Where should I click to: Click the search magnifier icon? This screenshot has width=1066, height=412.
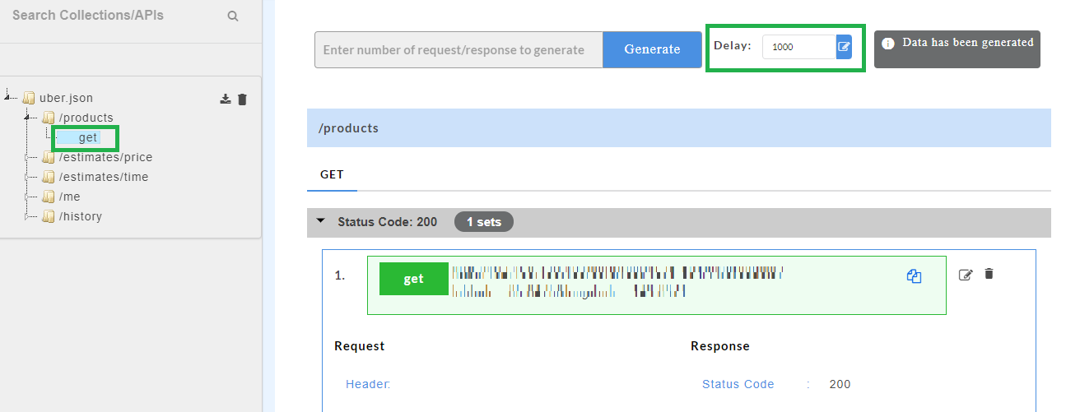pos(233,16)
